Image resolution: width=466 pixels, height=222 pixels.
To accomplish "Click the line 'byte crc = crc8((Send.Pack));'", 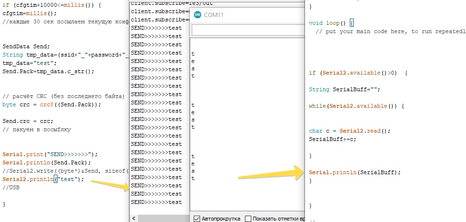I will 51,105.
